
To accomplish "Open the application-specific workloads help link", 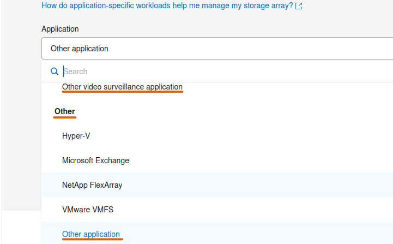I will (167, 5).
